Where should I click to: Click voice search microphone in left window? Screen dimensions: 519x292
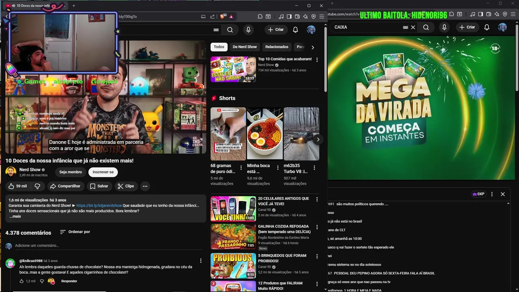coord(248,30)
